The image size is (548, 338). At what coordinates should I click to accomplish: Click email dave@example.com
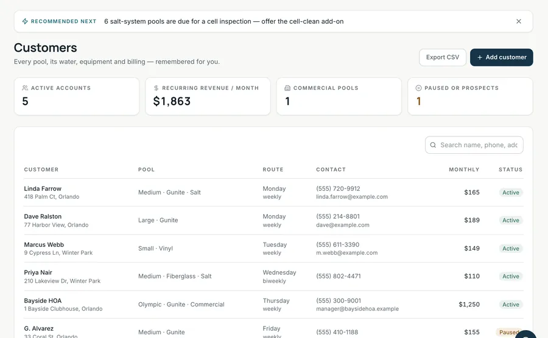coord(342,225)
